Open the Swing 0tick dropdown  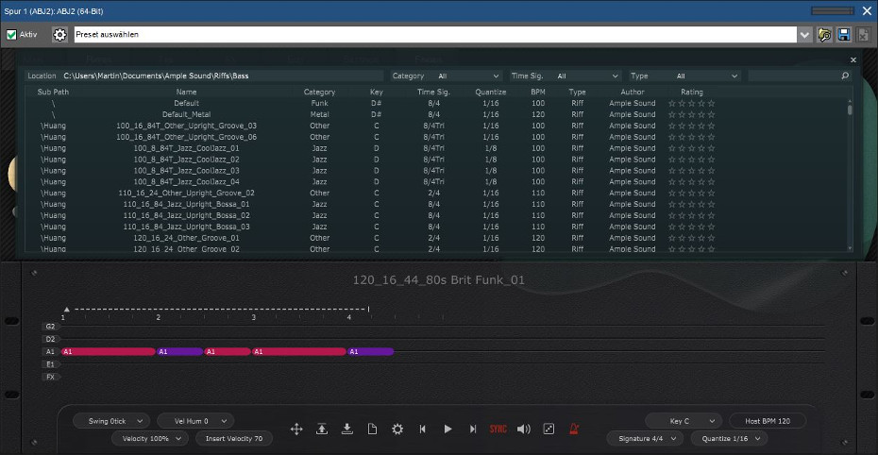(111, 421)
